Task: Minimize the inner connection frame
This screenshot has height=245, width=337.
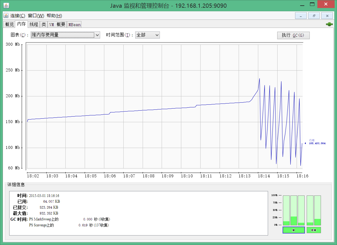Action: point(300,16)
